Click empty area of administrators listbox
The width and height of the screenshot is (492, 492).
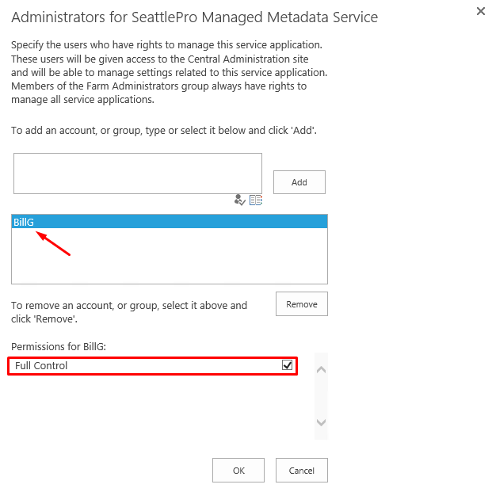[x=170, y=256]
